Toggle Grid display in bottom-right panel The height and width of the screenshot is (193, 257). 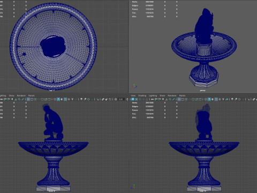coord(179,99)
